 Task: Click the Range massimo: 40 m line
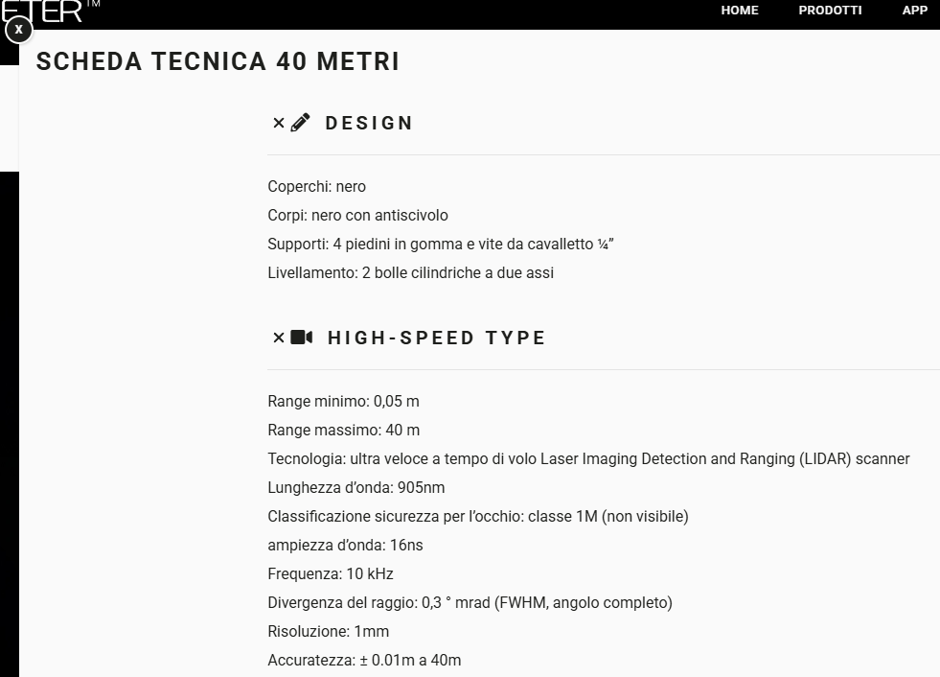coord(343,431)
